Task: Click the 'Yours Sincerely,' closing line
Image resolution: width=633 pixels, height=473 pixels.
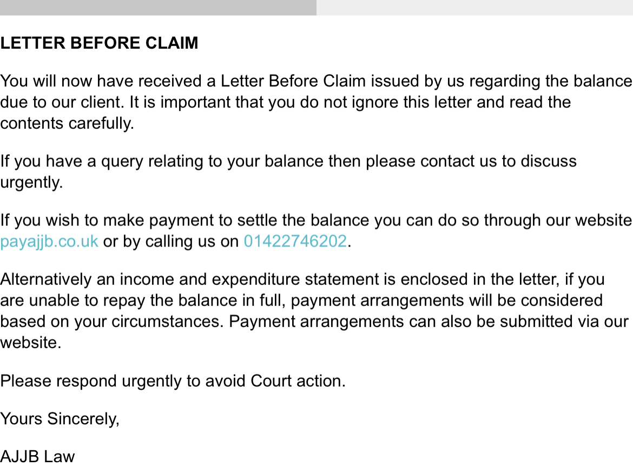Action: [x=60, y=419]
